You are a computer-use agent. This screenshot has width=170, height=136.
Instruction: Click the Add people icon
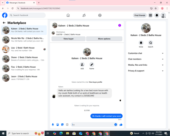click(x=82, y=65)
